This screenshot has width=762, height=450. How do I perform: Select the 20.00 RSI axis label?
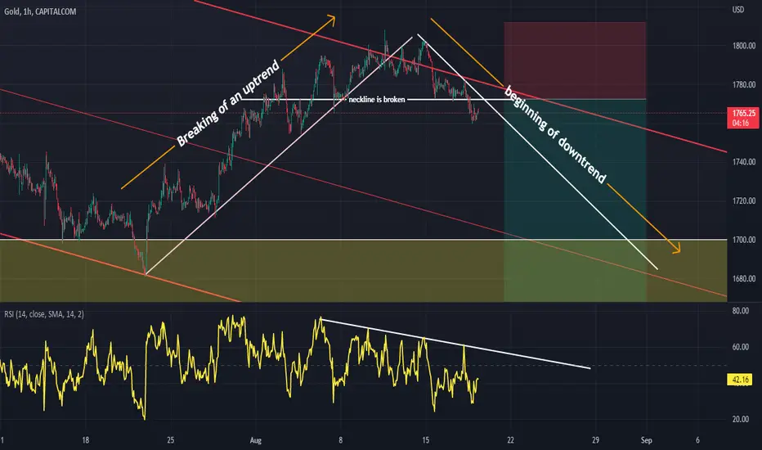tap(740, 420)
